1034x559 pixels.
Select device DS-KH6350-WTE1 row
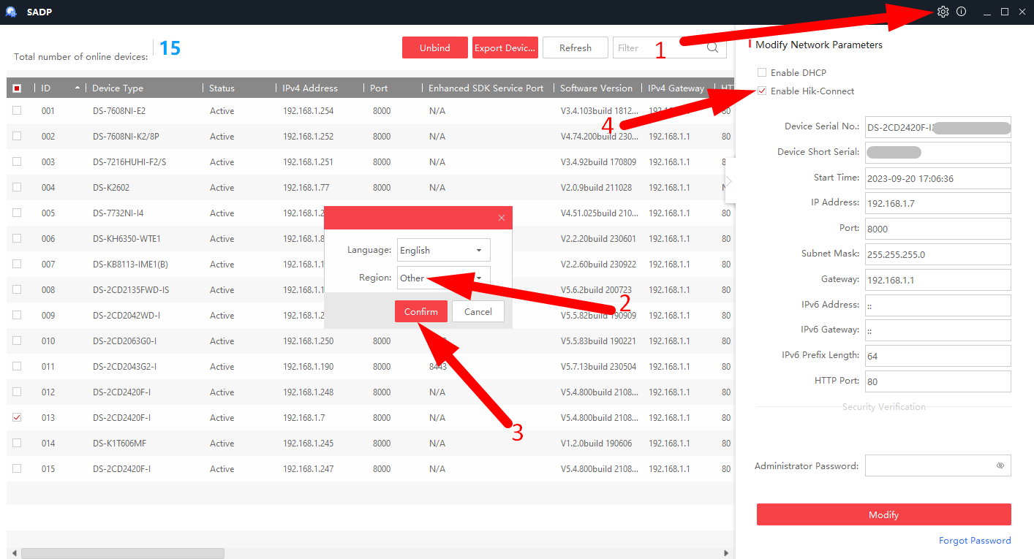click(x=370, y=238)
